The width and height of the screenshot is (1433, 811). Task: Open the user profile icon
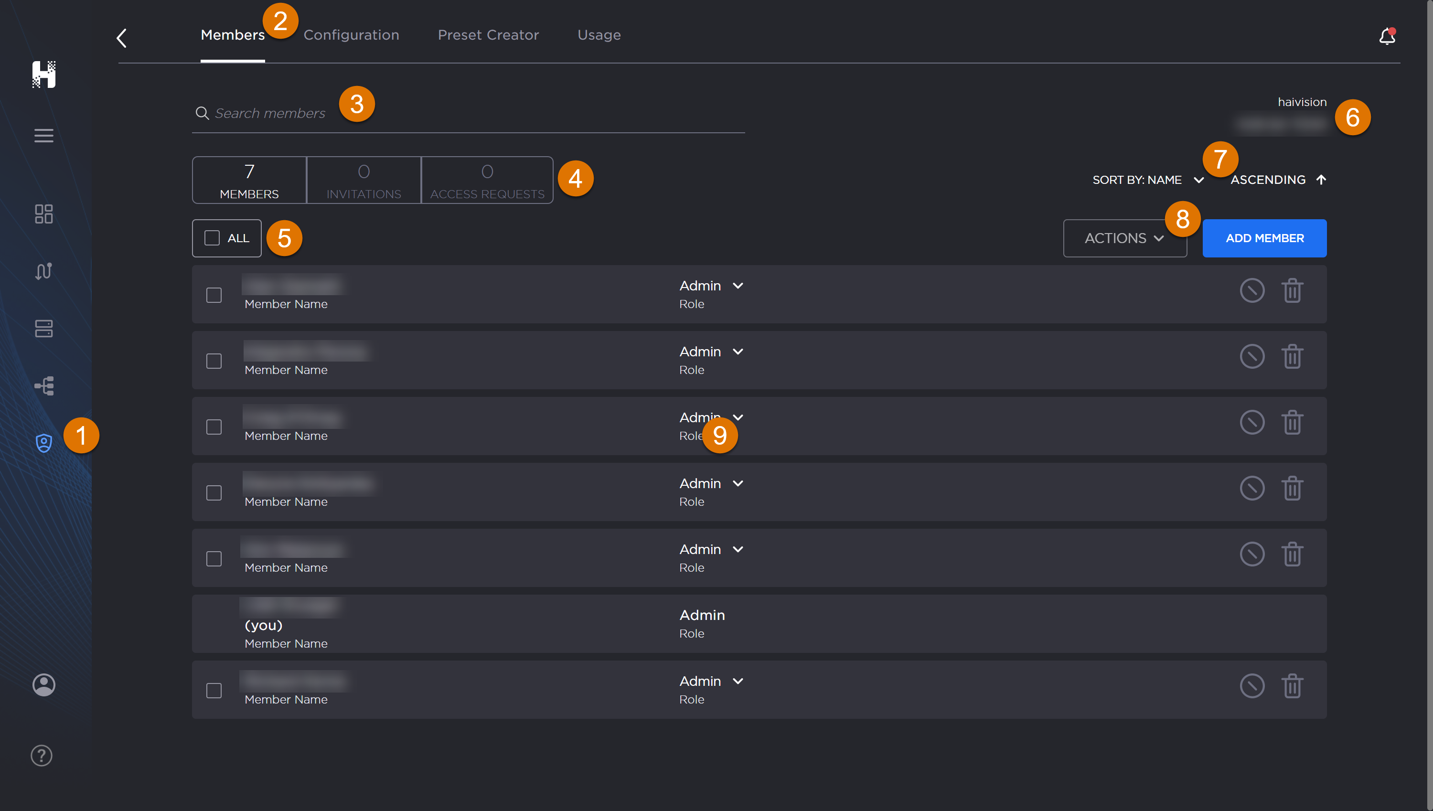pyautogui.click(x=43, y=685)
